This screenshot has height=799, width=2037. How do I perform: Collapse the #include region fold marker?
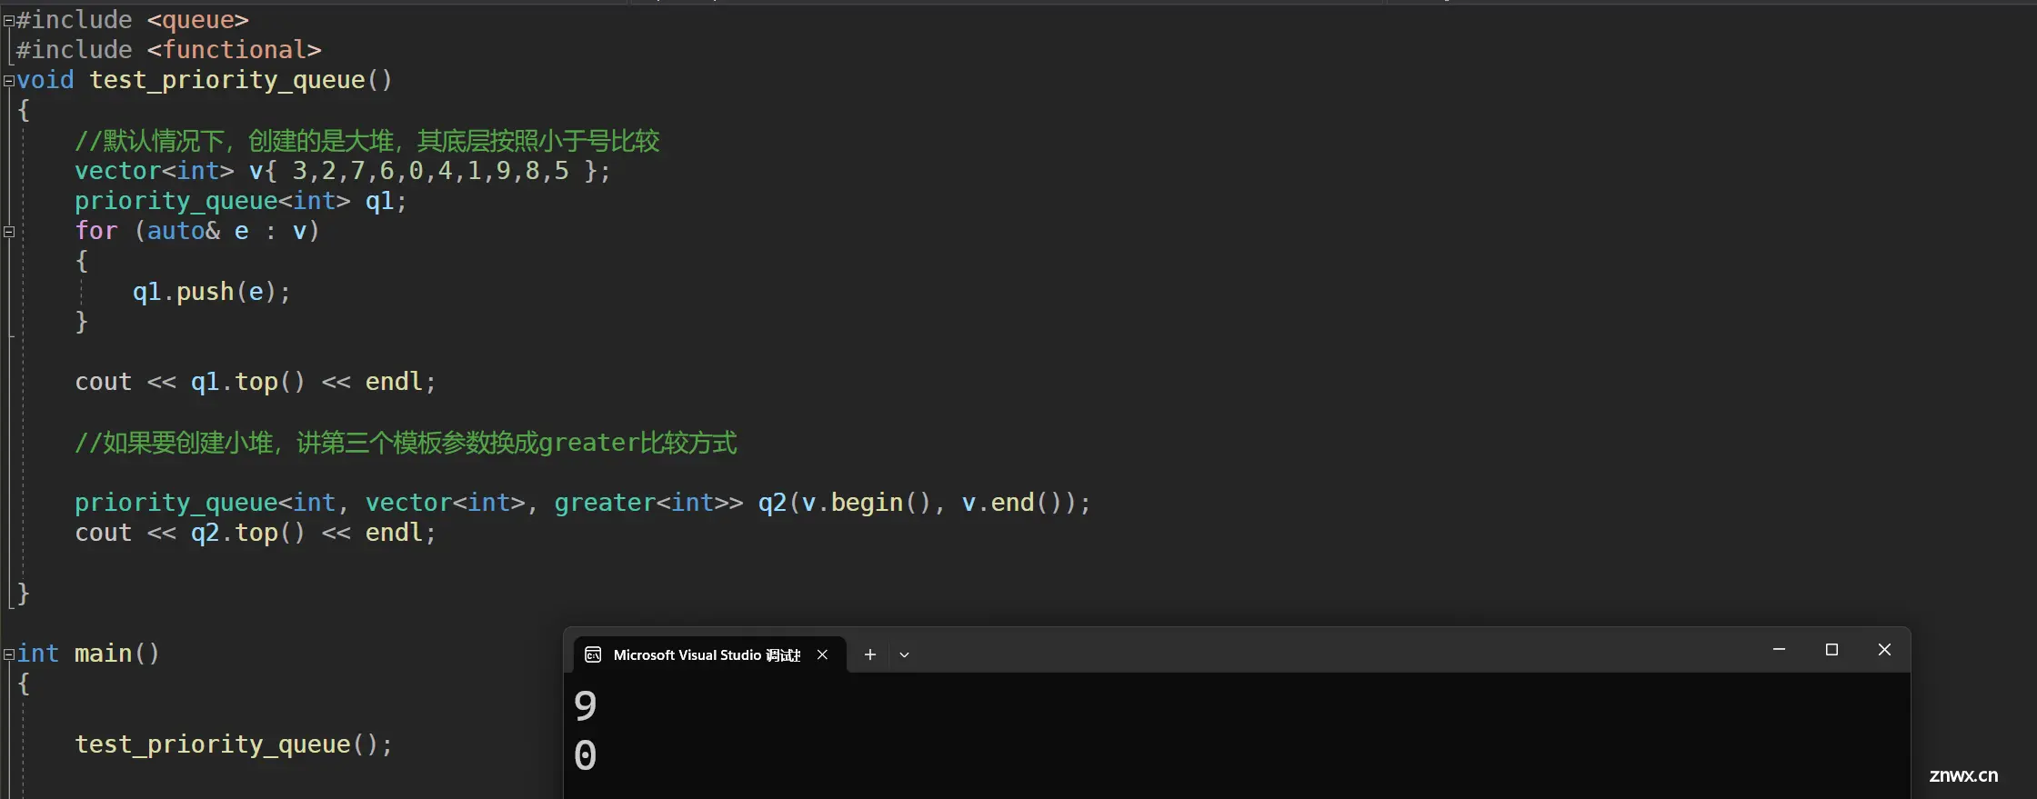8,20
